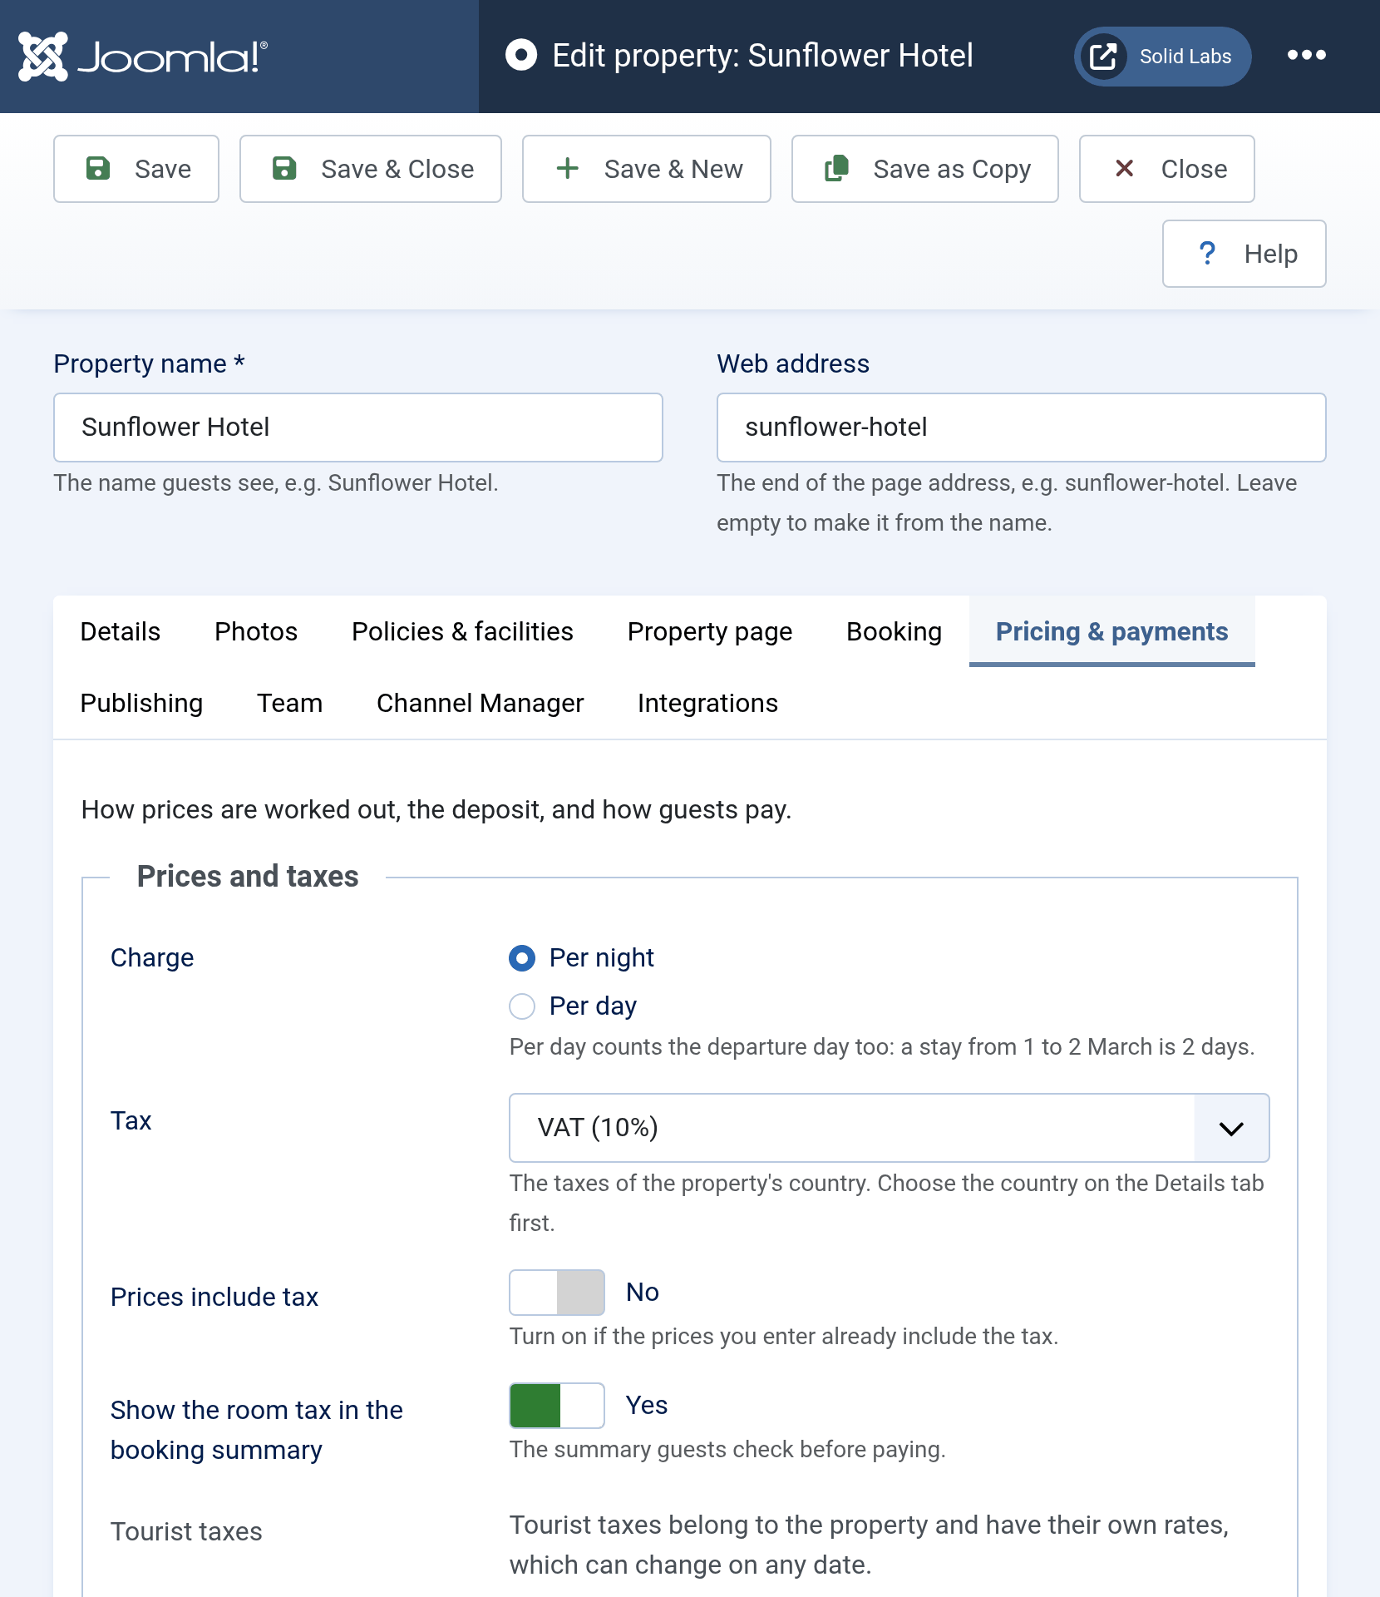This screenshot has height=1597, width=1380.
Task: Select the Pricing & payments tab
Action: (1112, 631)
